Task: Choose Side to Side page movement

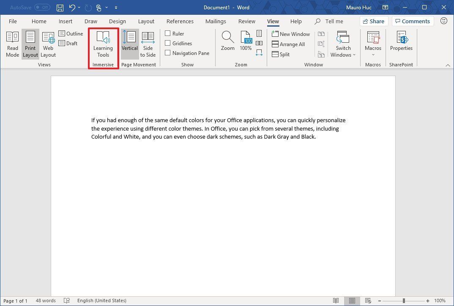Action: pos(148,44)
